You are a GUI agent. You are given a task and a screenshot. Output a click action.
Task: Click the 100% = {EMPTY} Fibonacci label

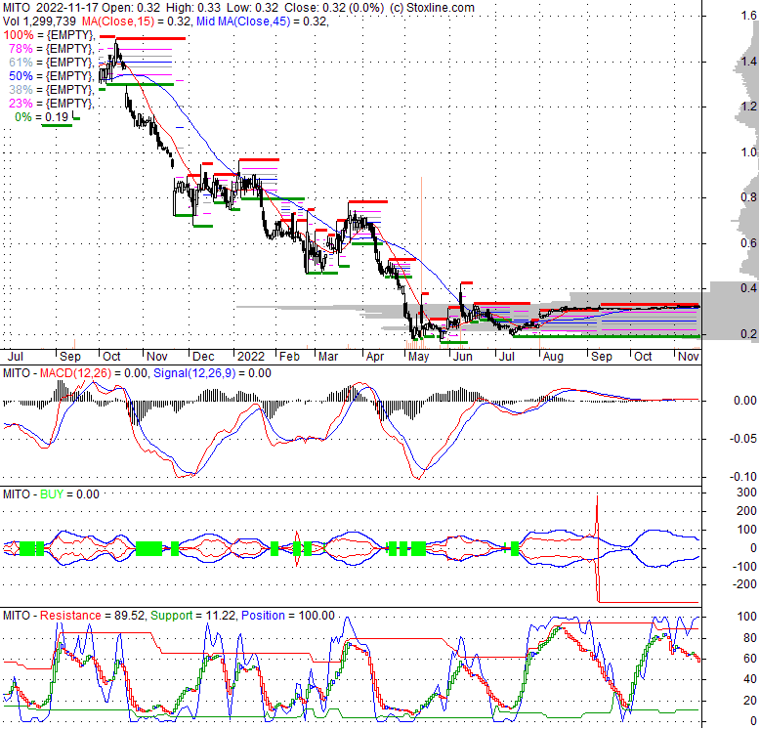click(49, 35)
